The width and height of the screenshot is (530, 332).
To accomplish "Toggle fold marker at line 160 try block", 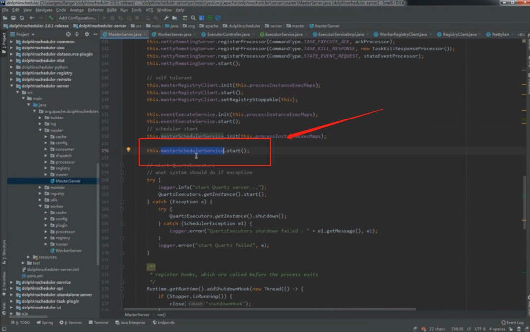I will (122, 180).
